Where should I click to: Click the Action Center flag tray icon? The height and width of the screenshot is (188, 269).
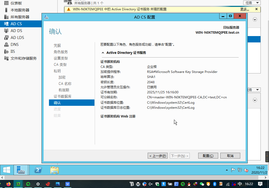point(233,170)
